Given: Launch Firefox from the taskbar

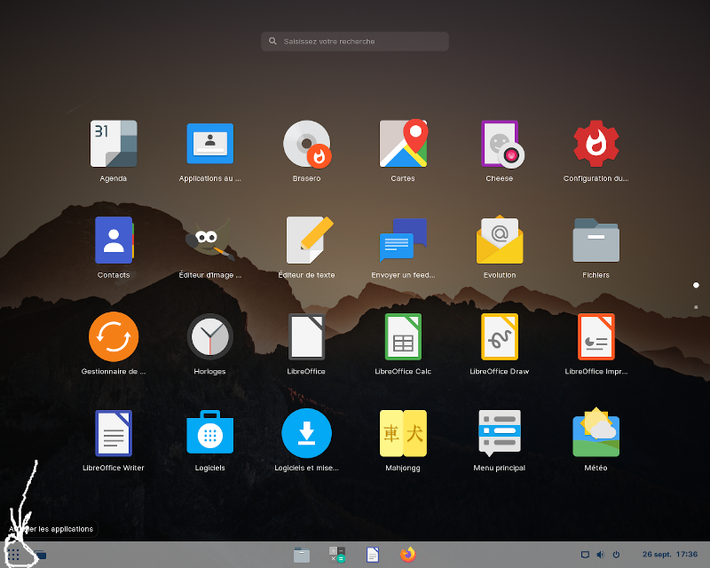Looking at the screenshot, I should [x=407, y=555].
